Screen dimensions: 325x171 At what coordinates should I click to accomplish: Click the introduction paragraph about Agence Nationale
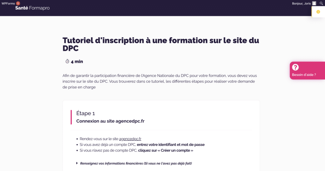[x=160, y=81]
